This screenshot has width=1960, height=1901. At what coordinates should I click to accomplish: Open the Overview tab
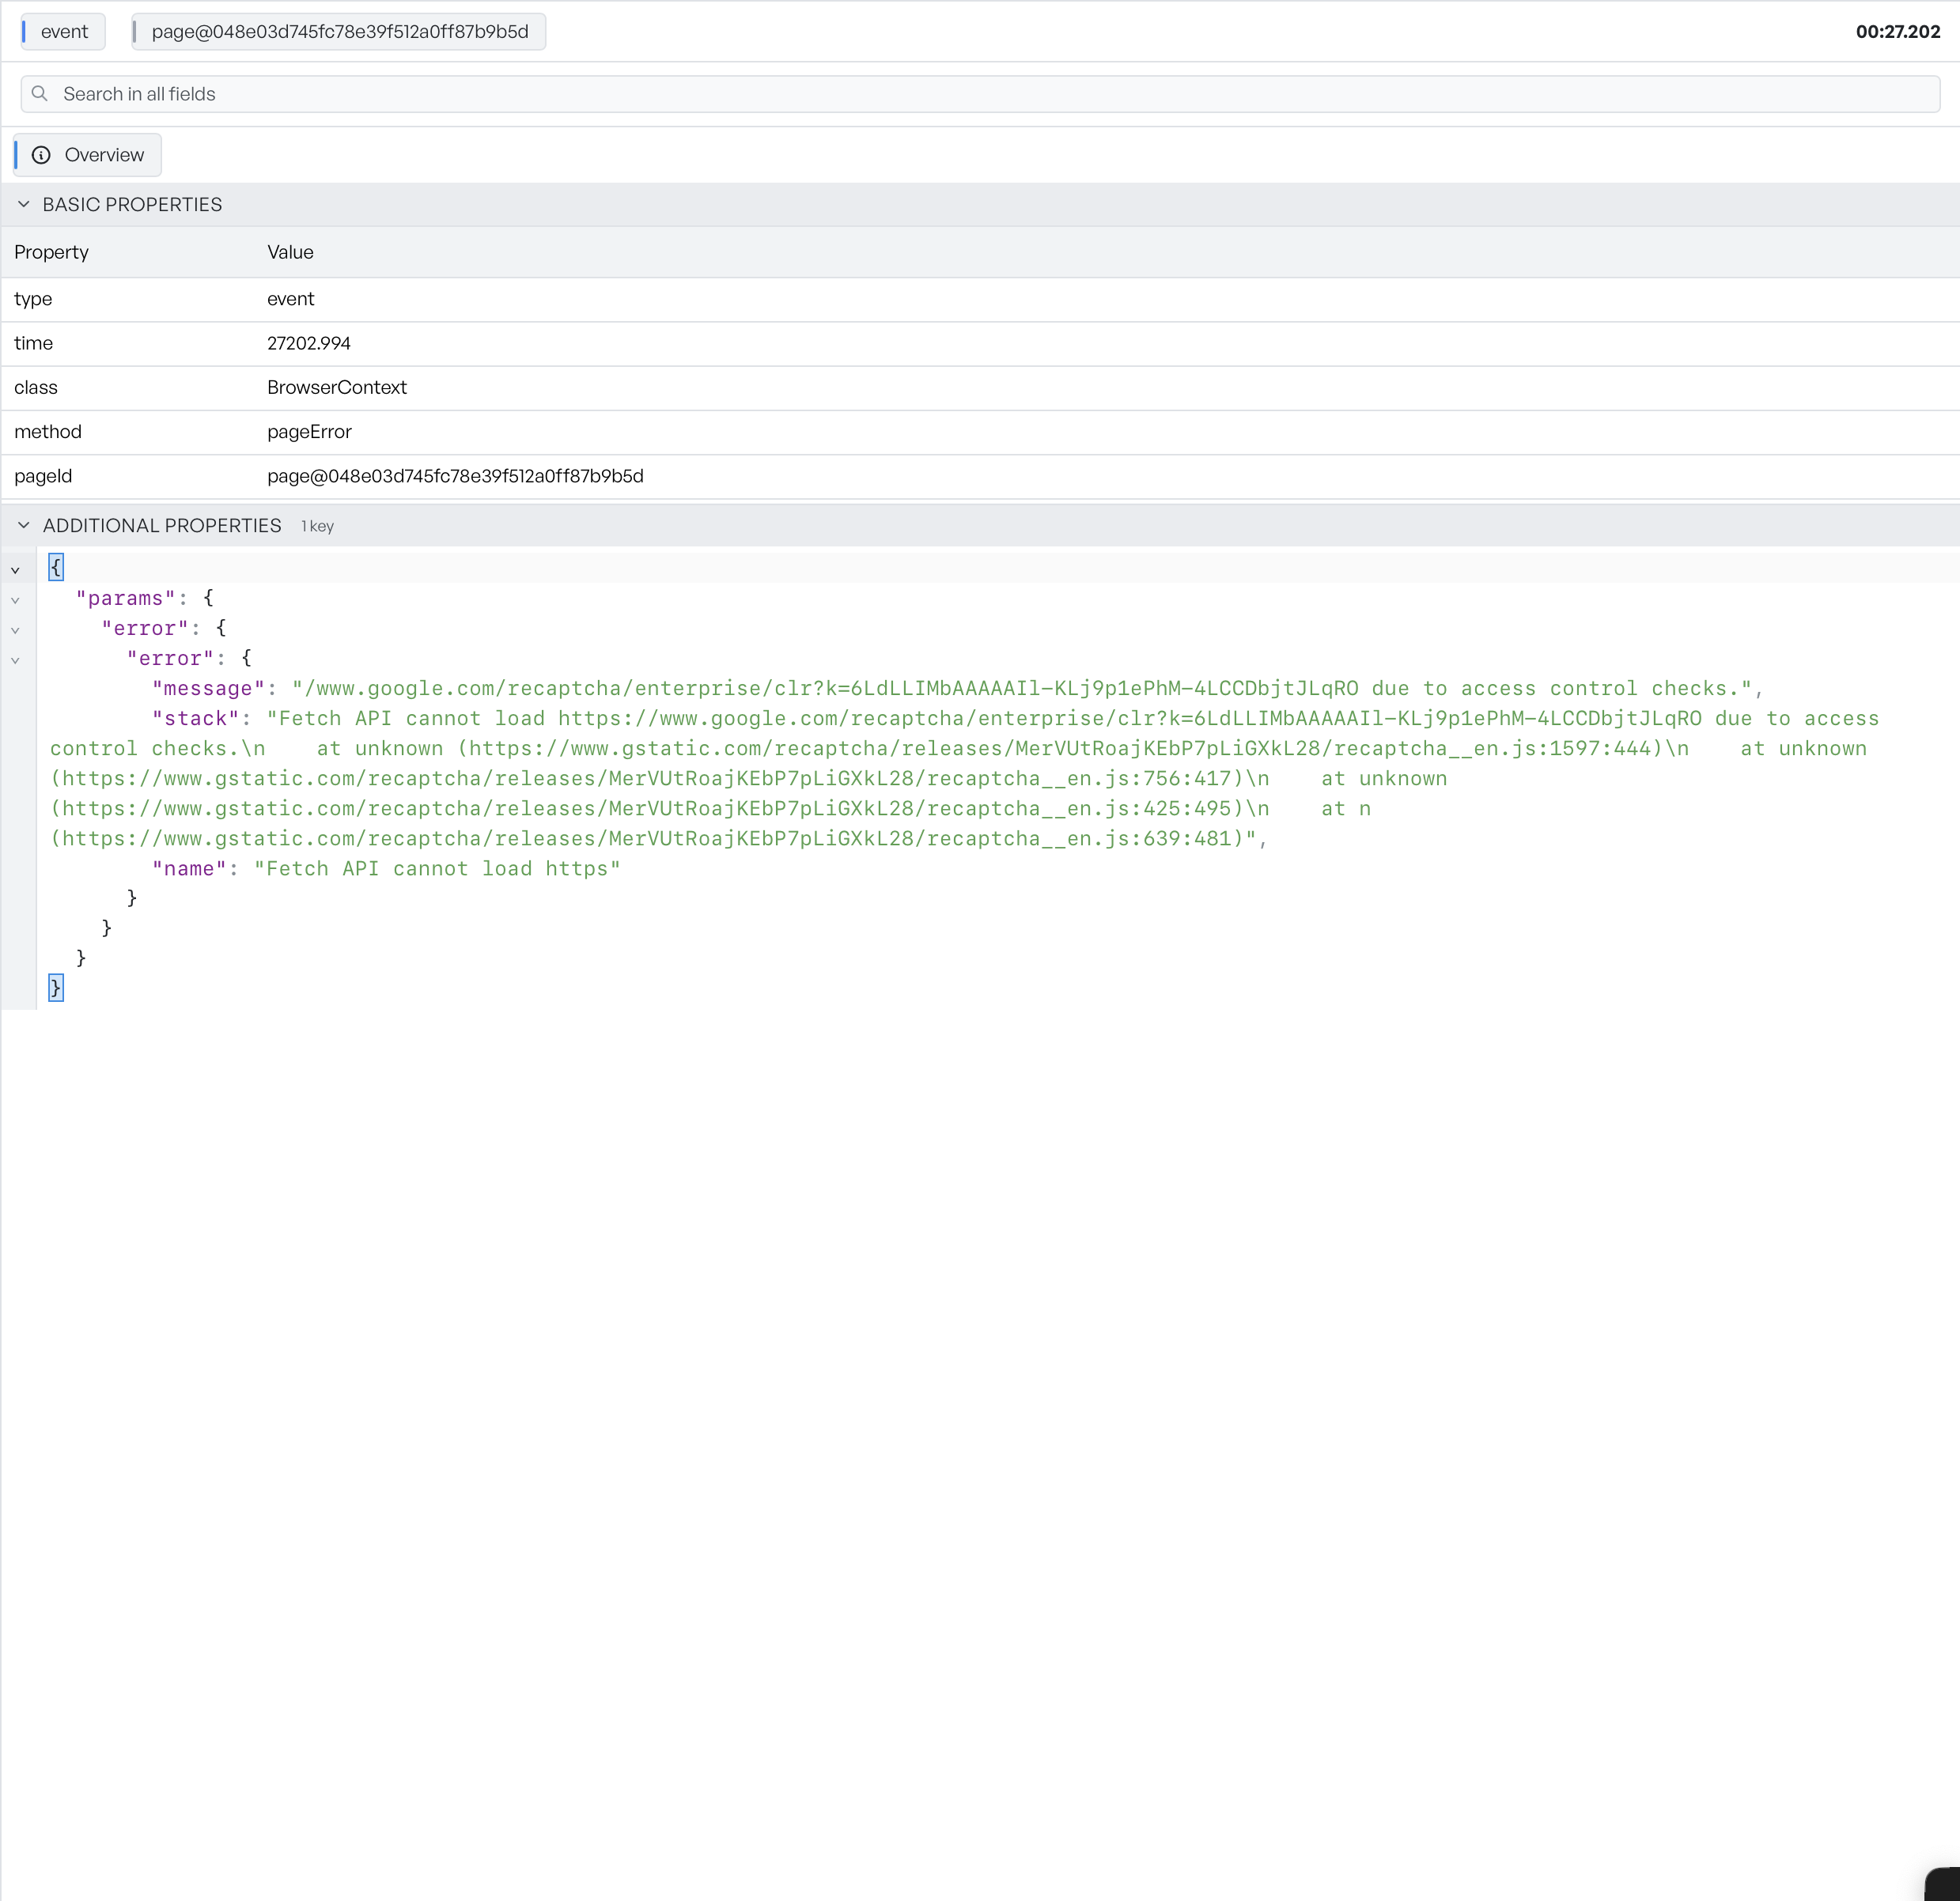(88, 155)
